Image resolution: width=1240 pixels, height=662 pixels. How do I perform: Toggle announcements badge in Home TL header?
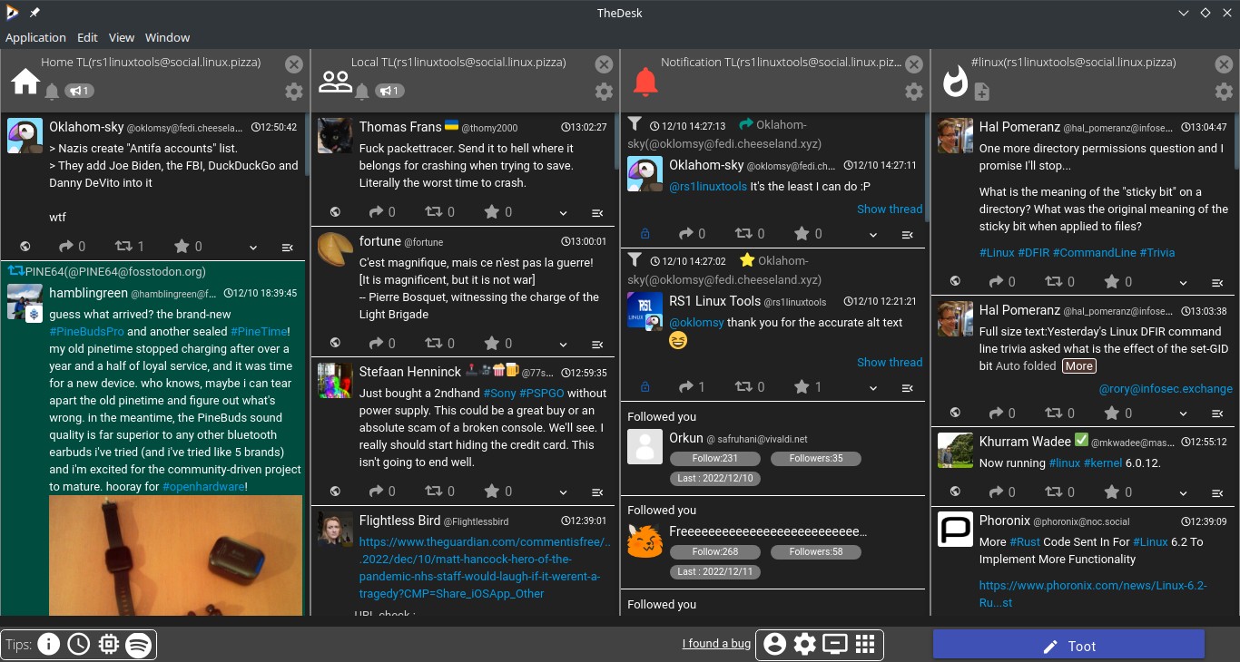click(x=79, y=91)
